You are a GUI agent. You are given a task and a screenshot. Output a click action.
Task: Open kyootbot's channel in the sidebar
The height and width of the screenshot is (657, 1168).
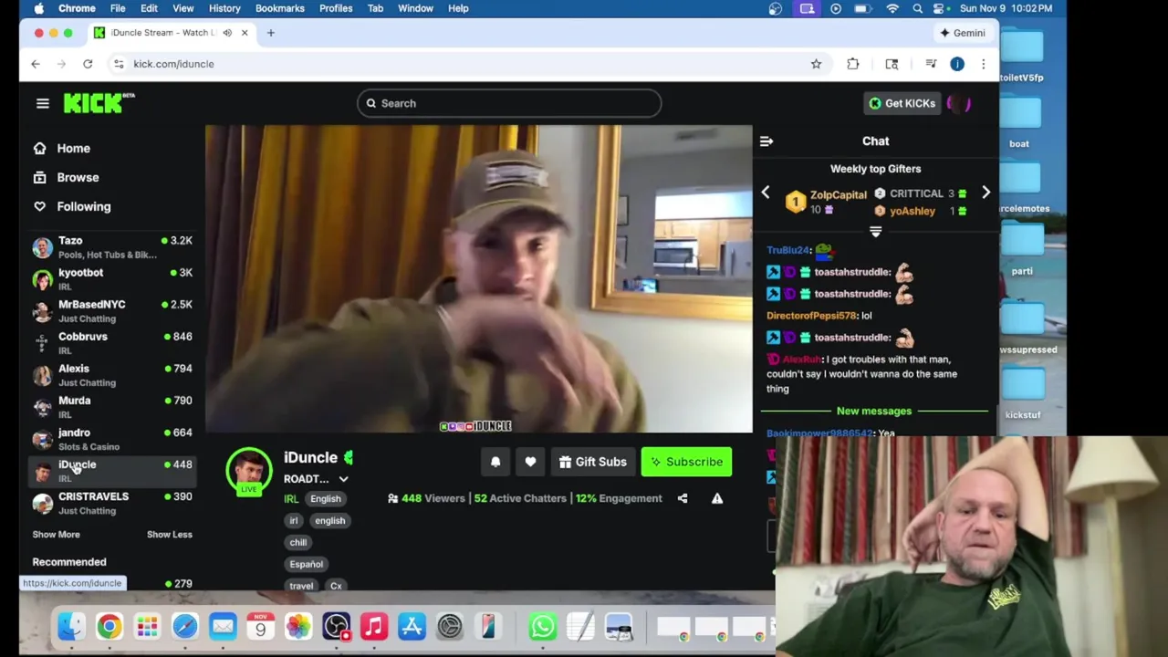coord(112,279)
